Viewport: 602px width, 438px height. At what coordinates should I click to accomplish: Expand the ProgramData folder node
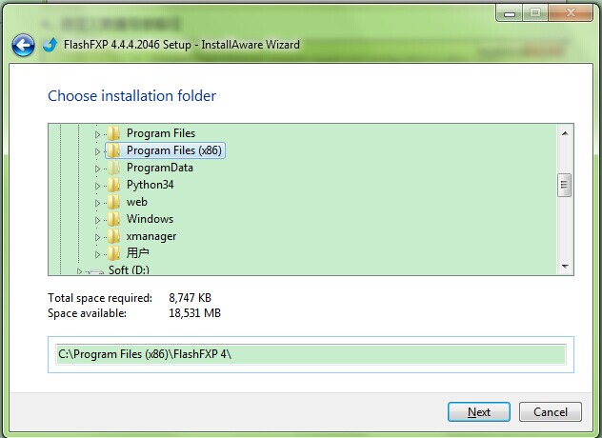tap(97, 169)
